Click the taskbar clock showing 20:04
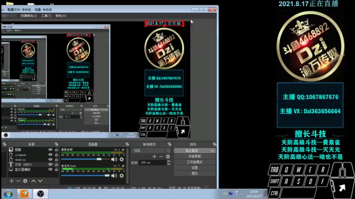Screen dimensions: 355x199 (253, 194)
